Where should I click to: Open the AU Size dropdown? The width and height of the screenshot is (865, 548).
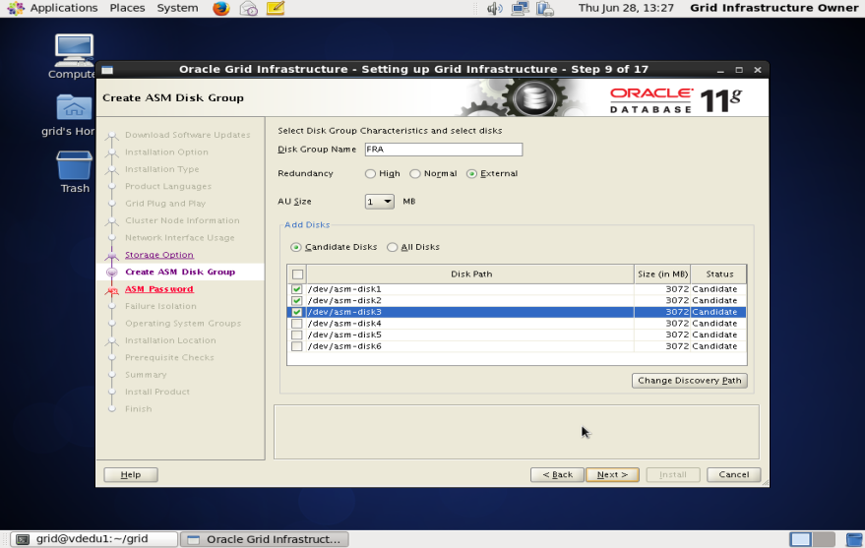(x=380, y=202)
